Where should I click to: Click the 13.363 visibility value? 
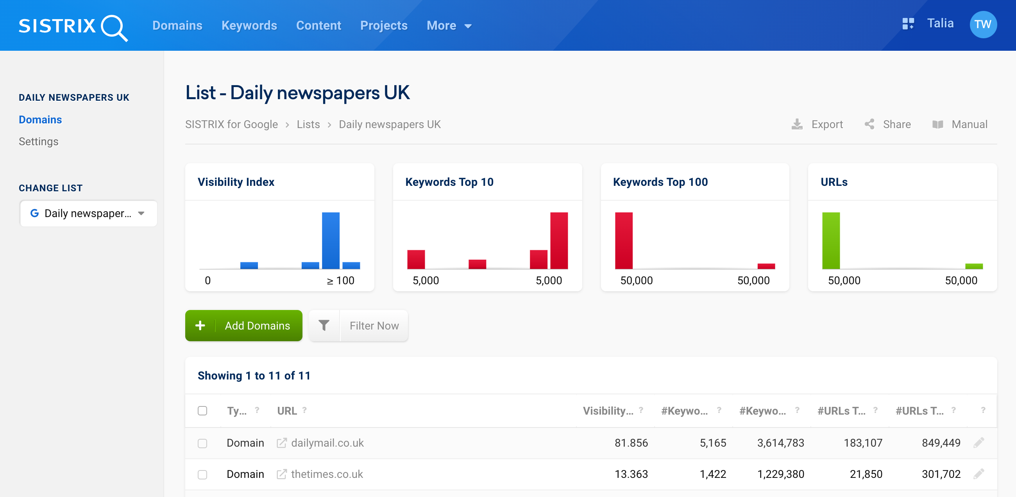(x=631, y=474)
